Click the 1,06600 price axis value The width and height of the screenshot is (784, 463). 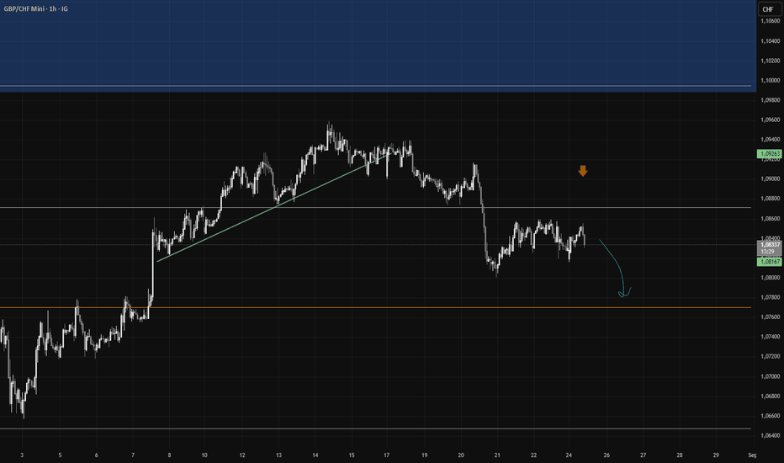[x=770, y=416]
